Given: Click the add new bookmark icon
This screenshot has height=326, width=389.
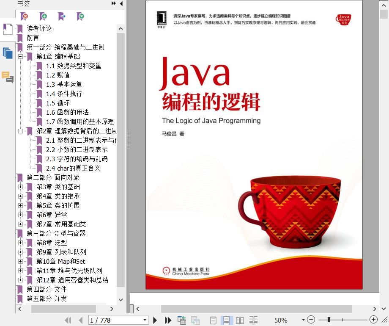Looking at the screenshot, I should (x=43, y=17).
